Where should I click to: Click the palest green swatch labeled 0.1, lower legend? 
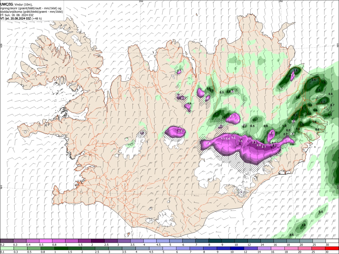click(7, 248)
